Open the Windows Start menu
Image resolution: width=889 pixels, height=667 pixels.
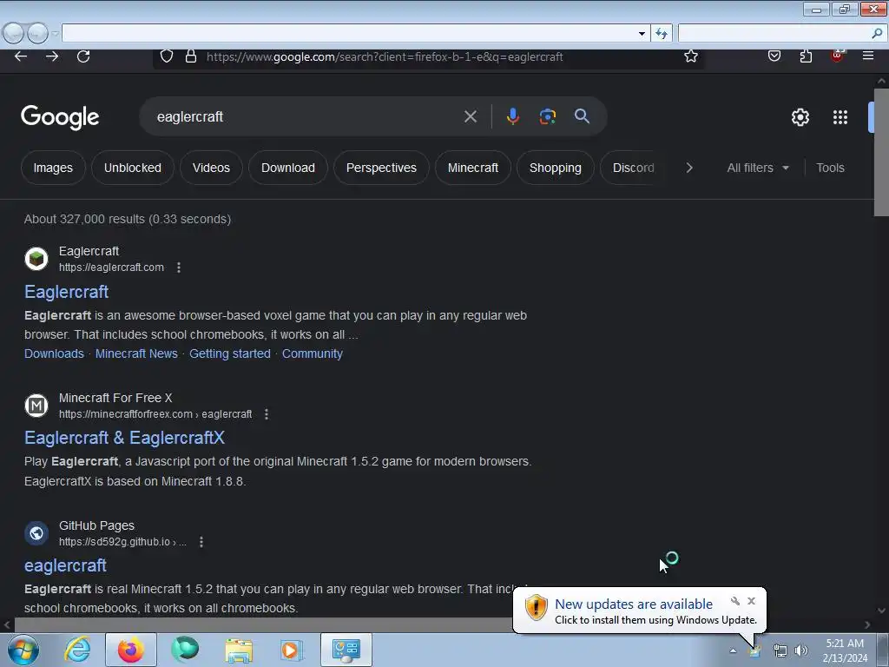pyautogui.click(x=23, y=650)
